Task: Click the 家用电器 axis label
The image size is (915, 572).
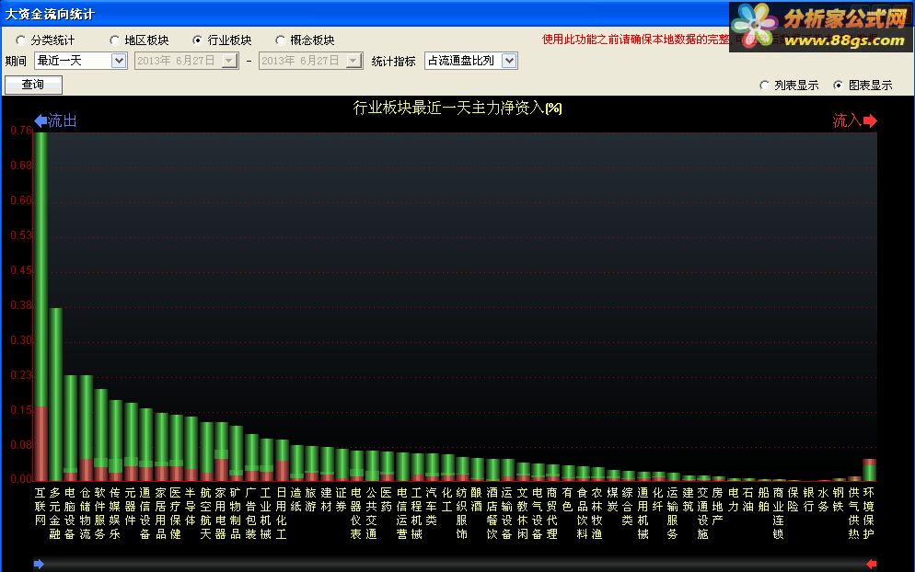Action: coord(221,514)
